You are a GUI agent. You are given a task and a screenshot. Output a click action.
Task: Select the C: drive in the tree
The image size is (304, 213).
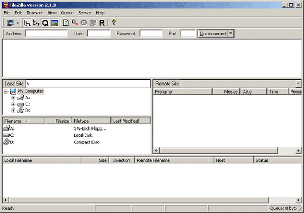point(27,104)
